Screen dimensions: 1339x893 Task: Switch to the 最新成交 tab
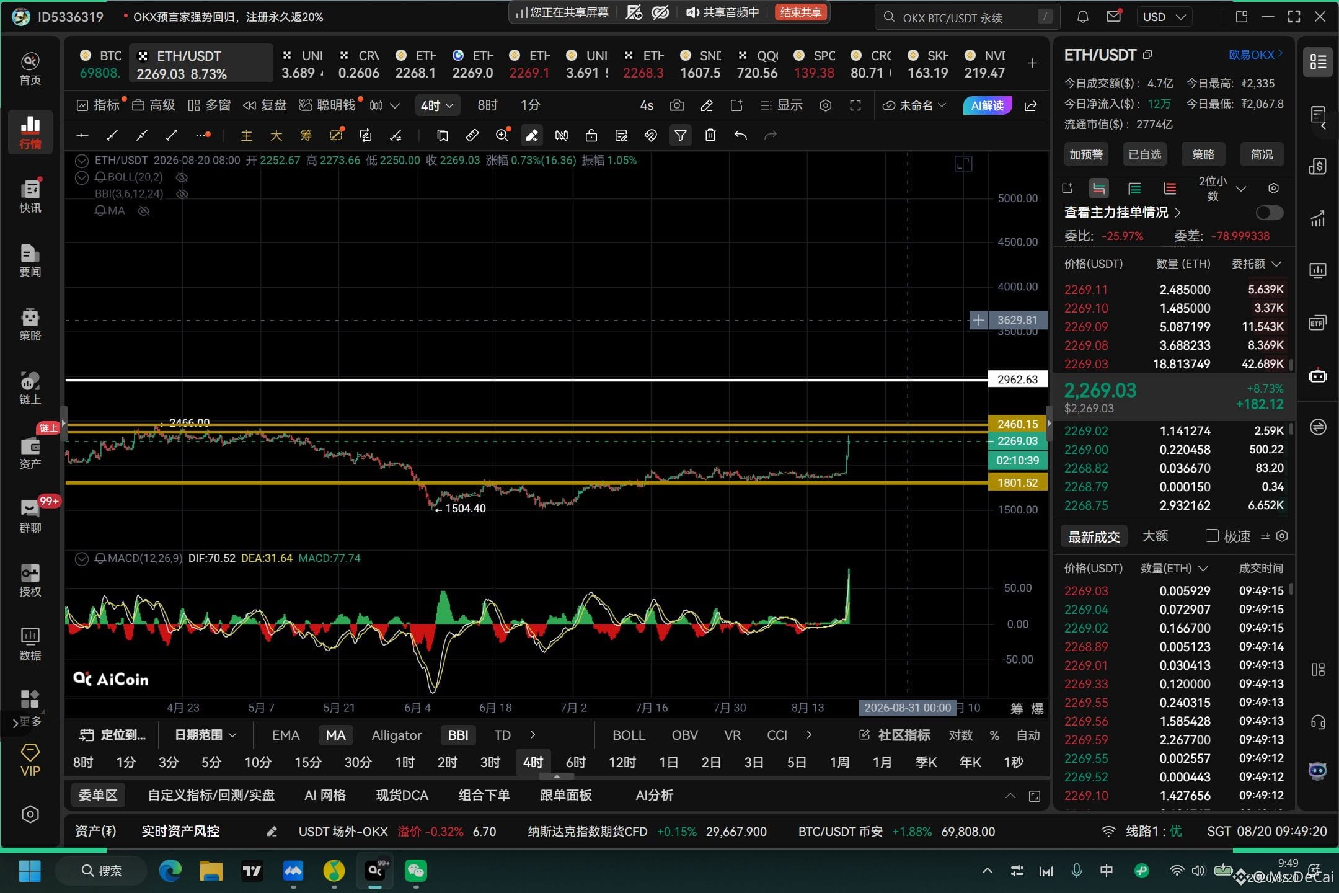click(1094, 536)
